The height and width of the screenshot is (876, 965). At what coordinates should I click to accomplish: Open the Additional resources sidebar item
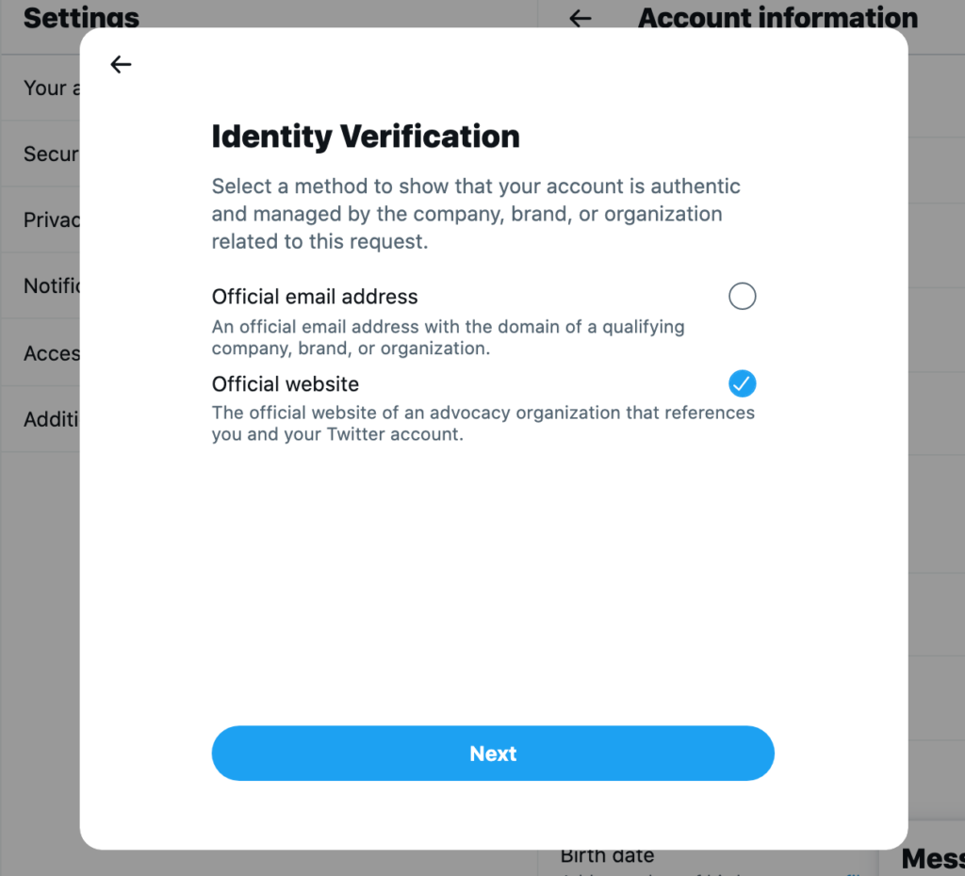(51, 419)
